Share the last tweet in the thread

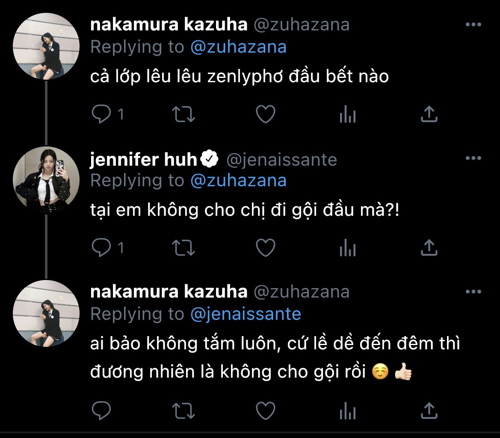(x=429, y=411)
